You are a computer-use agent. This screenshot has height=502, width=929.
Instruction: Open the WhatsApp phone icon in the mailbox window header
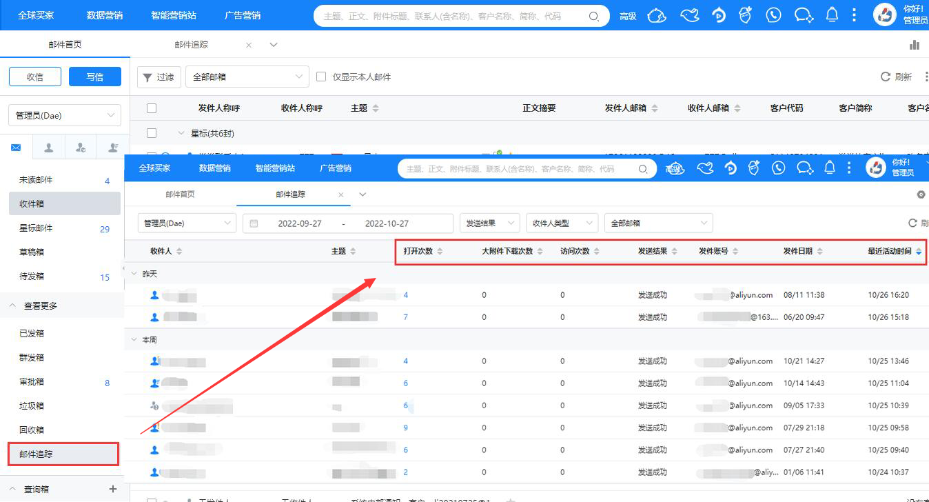coord(773,15)
